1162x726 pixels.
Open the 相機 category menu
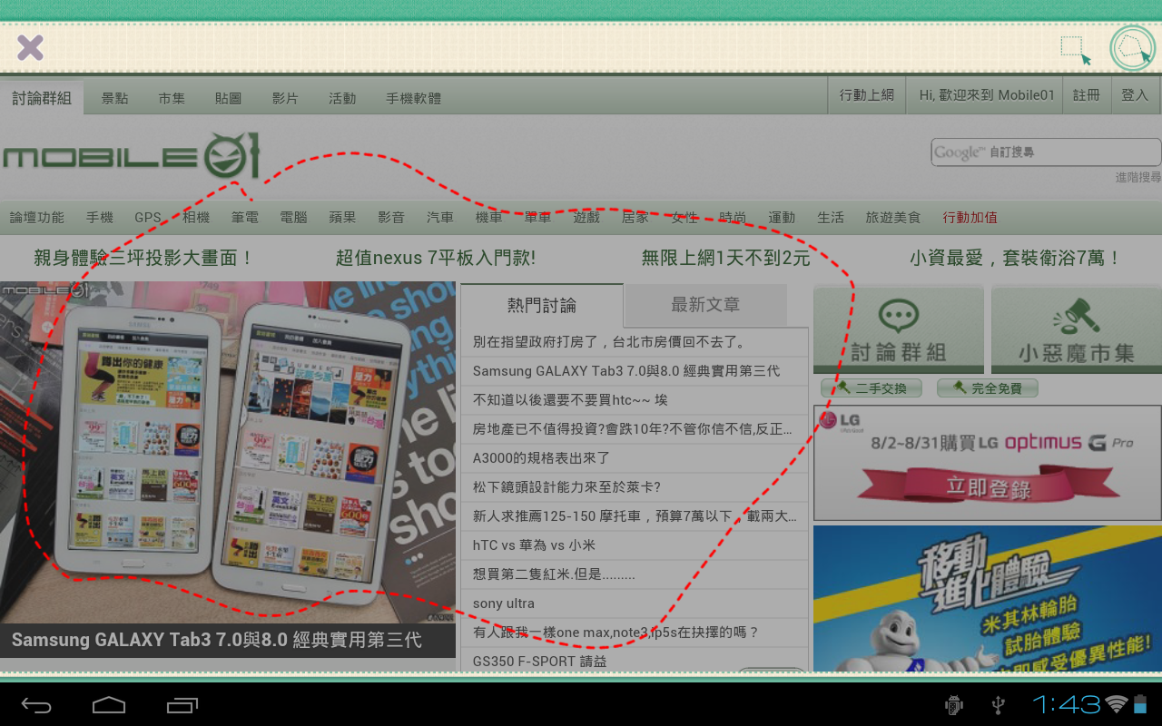(x=196, y=217)
